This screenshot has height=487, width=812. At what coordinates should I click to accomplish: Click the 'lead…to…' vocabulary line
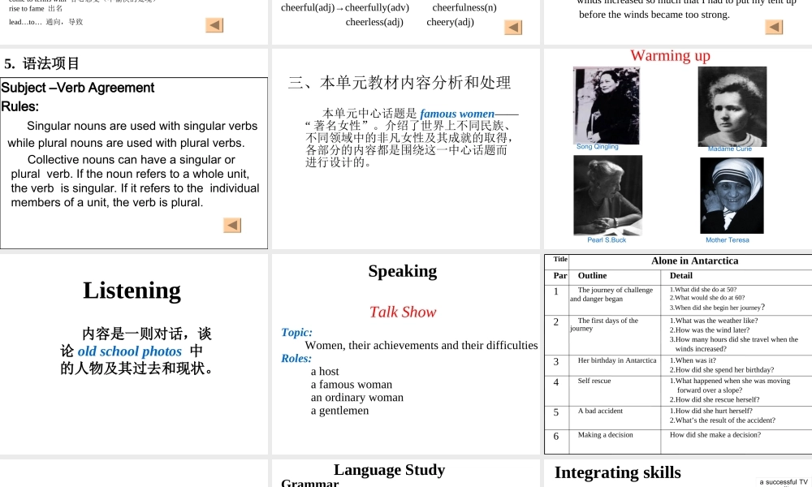tap(45, 22)
